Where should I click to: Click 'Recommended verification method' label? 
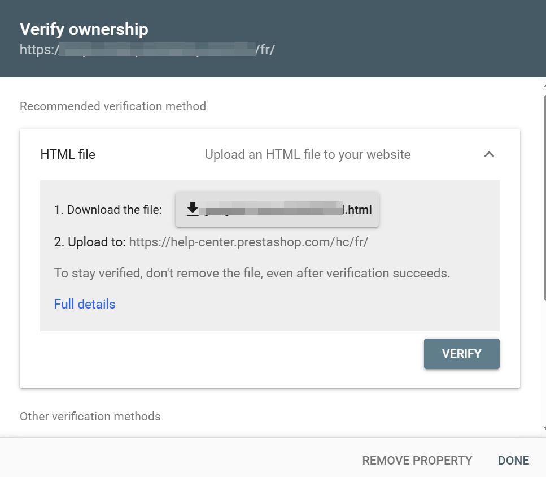coord(113,106)
